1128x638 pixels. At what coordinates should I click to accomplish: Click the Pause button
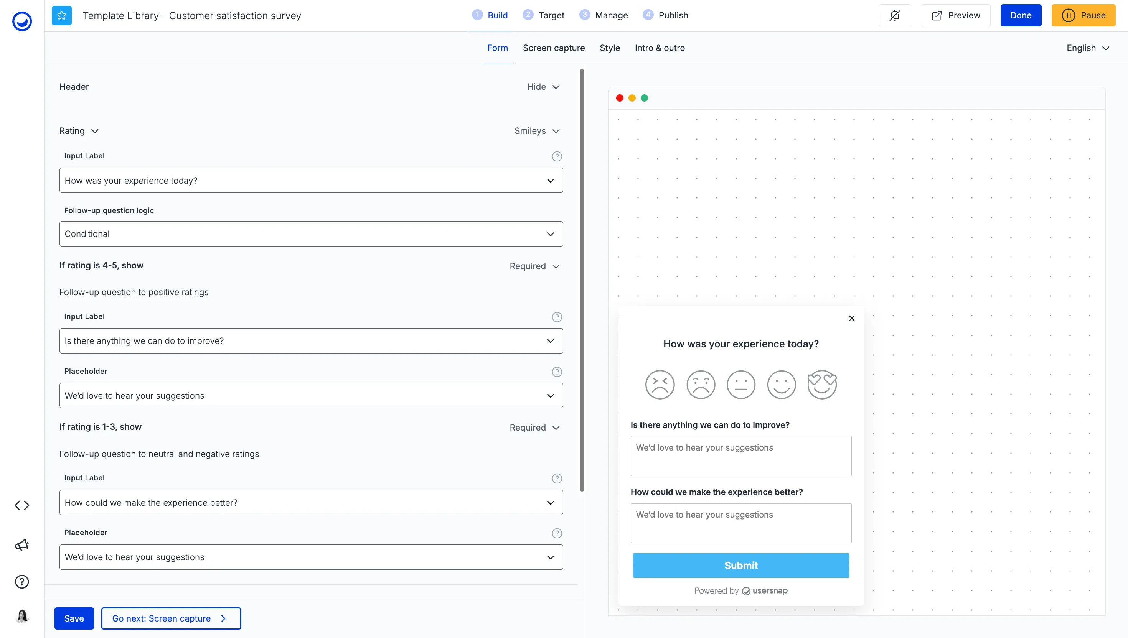tap(1083, 15)
